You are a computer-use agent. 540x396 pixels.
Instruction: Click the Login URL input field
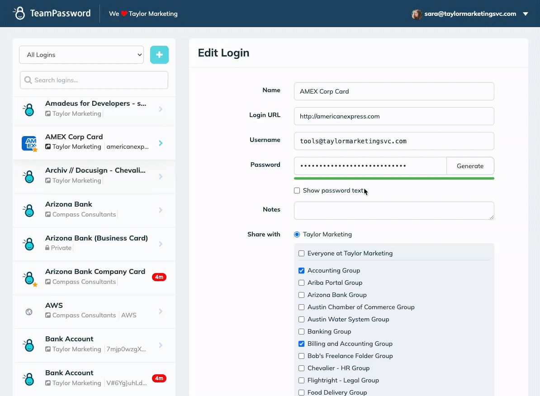pos(394,116)
